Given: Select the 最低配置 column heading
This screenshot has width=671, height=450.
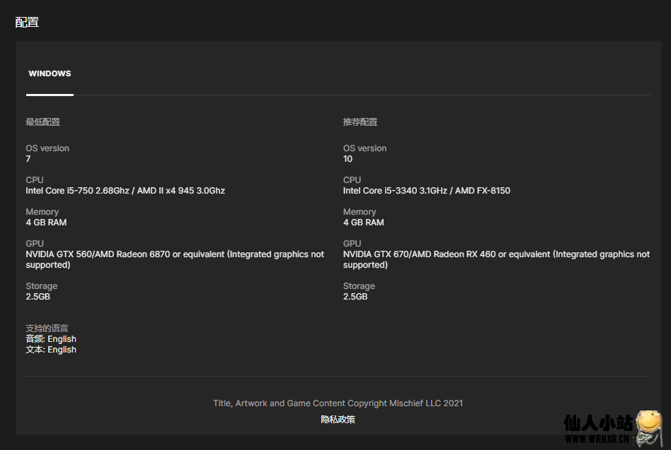Looking at the screenshot, I should click(42, 122).
